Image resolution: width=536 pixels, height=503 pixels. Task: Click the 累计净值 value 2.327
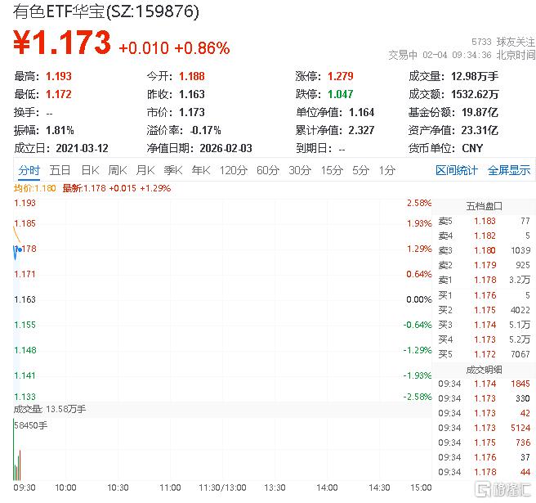pos(361,130)
